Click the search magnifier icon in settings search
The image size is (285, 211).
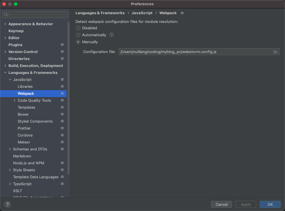click(6, 14)
